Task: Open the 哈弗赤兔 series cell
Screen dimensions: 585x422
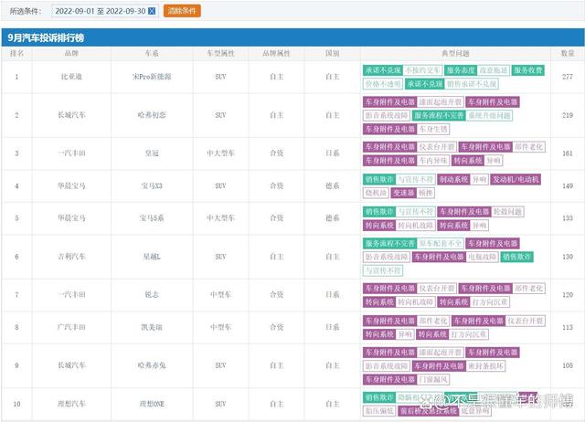Action: pos(152,365)
